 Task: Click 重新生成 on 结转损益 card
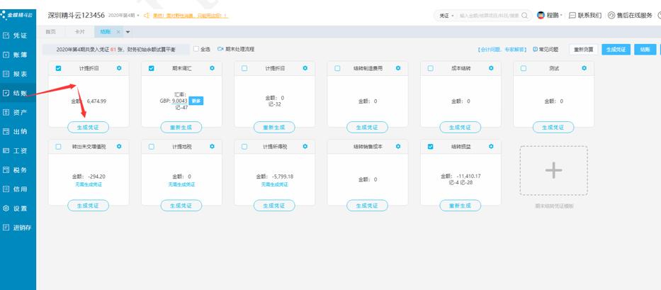(460, 206)
